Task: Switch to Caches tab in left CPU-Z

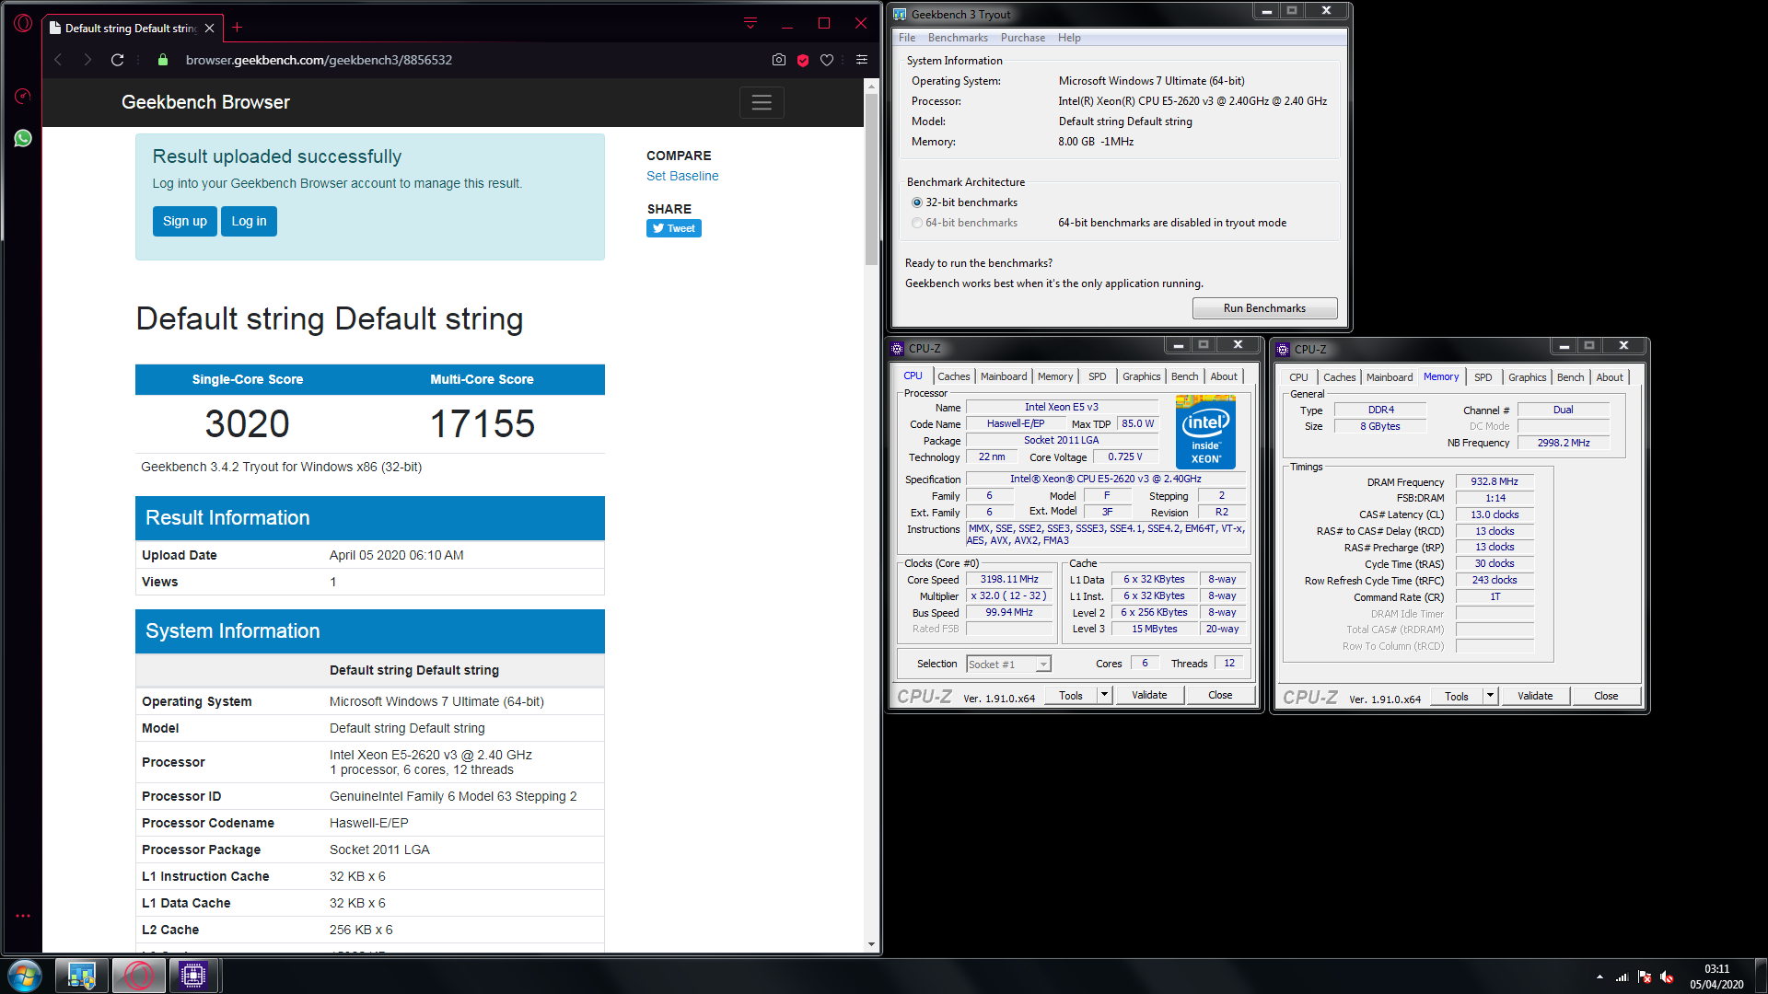Action: [x=954, y=376]
